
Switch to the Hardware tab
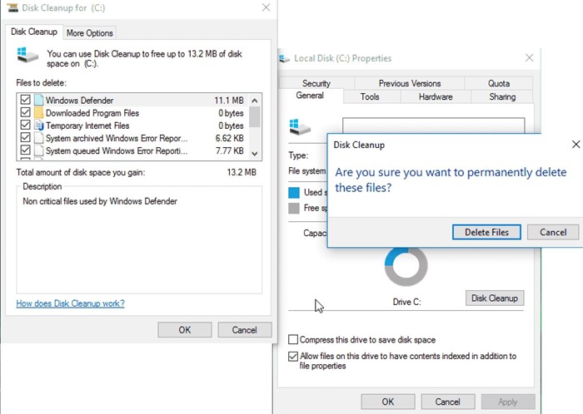(x=436, y=96)
